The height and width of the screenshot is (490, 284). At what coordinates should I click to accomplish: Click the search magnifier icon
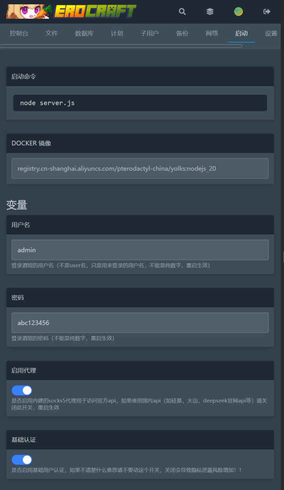[182, 11]
